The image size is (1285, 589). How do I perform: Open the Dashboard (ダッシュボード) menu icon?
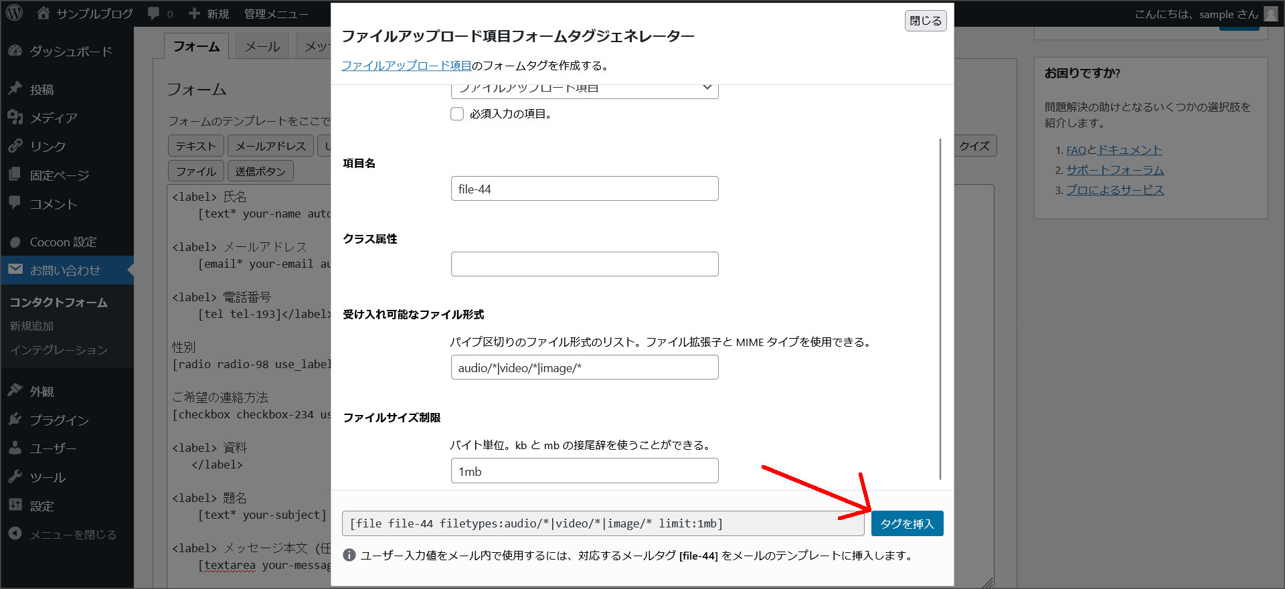[x=15, y=51]
